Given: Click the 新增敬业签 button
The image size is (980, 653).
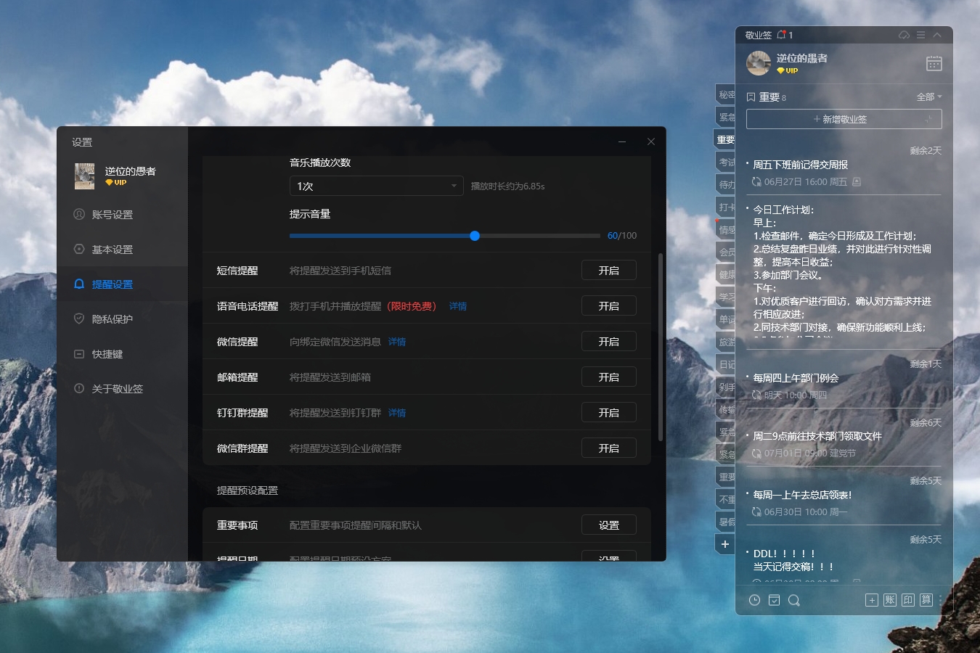Looking at the screenshot, I should click(844, 119).
